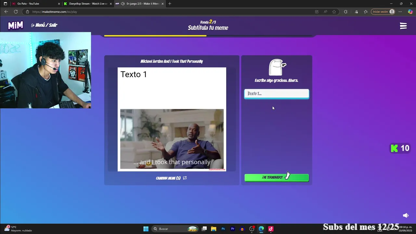This screenshot has width=416, height=234.
Task: Mute game sound with the speaker icon
Action: click(406, 215)
